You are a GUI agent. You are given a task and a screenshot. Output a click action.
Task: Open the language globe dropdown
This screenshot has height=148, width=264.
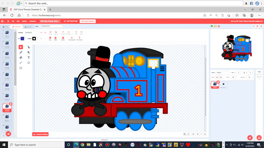coord(3,21)
